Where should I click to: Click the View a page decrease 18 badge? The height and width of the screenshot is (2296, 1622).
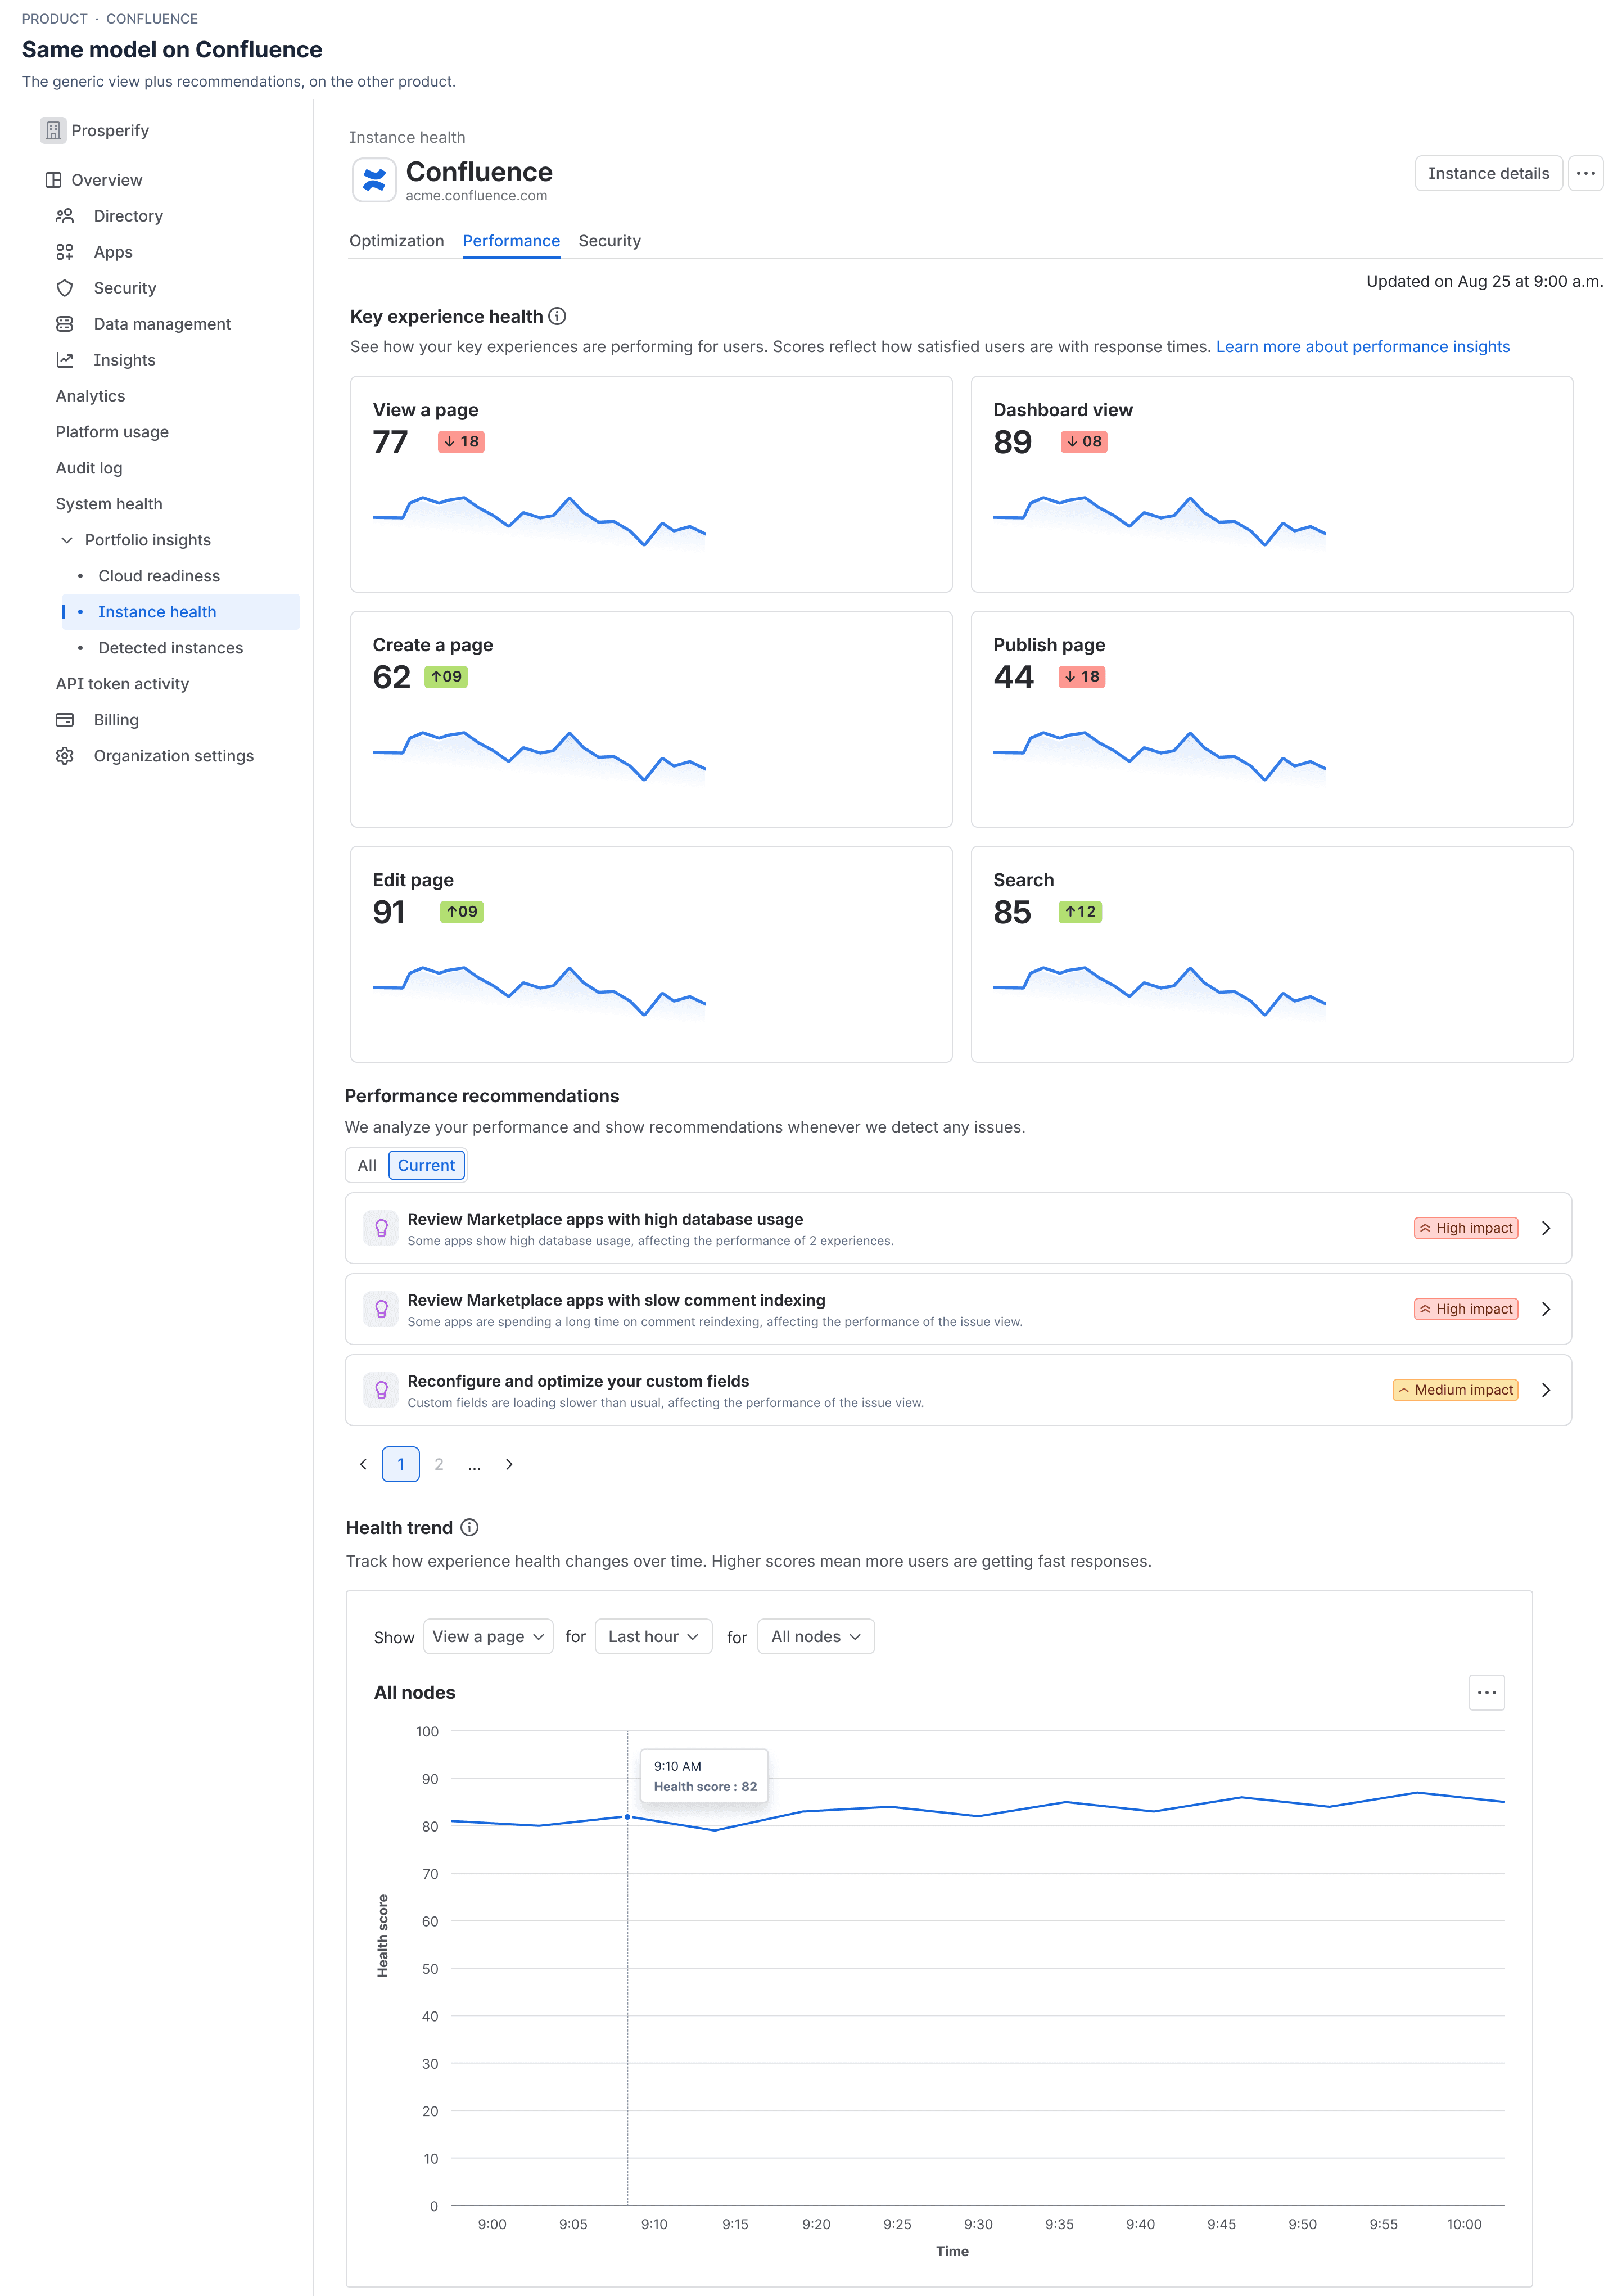tap(461, 441)
